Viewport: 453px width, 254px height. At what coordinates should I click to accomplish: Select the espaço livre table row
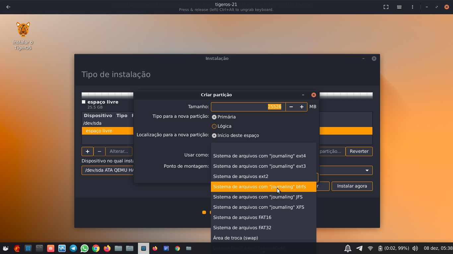tap(227, 131)
